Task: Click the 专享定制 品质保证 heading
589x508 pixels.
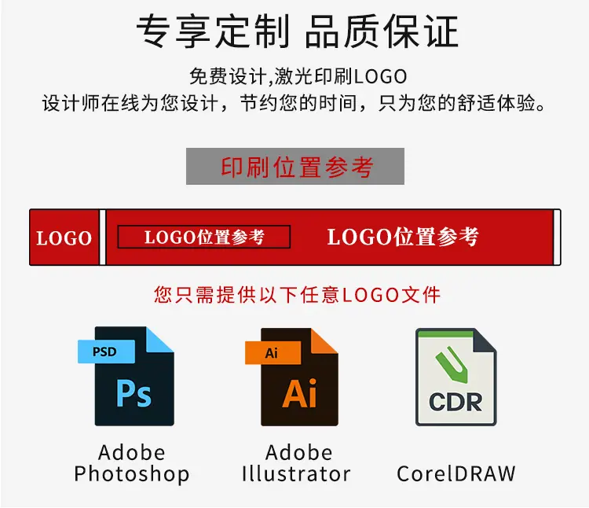Action: click(x=297, y=31)
